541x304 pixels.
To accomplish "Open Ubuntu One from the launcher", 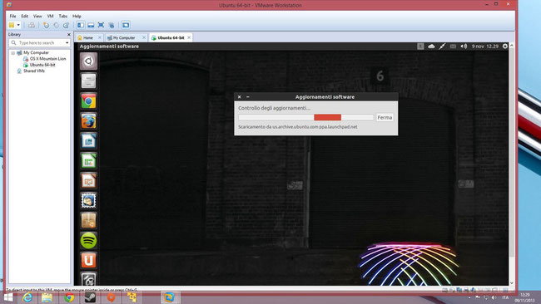I will (x=89, y=260).
